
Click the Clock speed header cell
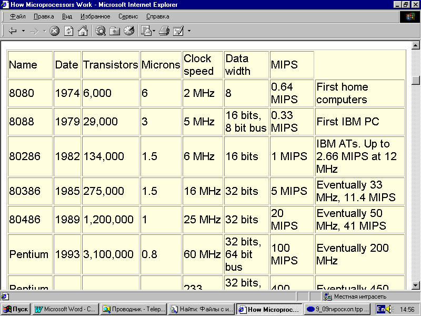[x=203, y=65]
